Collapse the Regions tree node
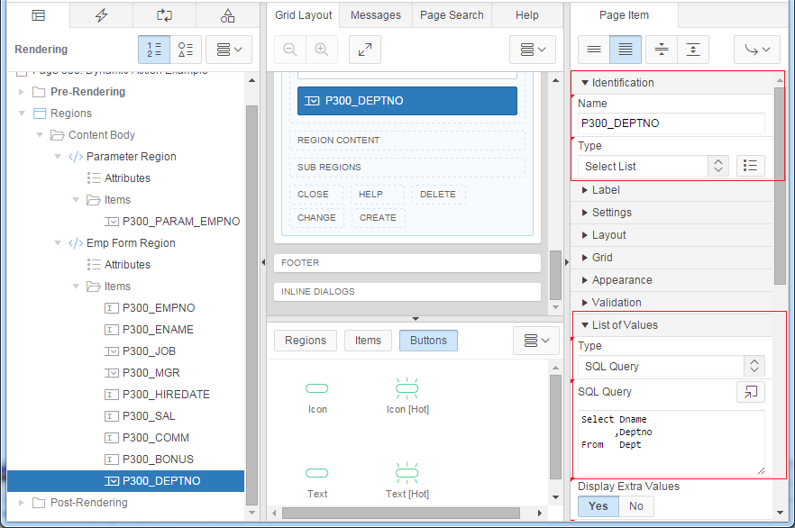The height and width of the screenshot is (528, 795). (x=22, y=113)
